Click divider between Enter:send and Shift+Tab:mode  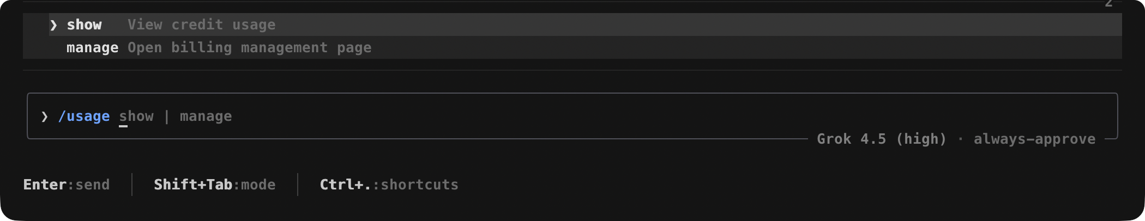[132, 185]
